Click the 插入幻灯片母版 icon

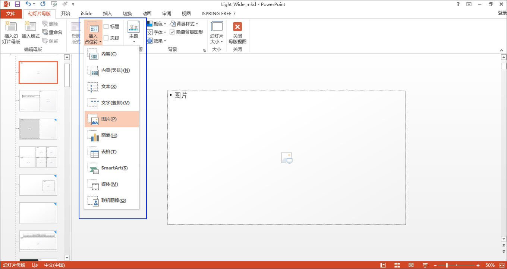point(11,28)
